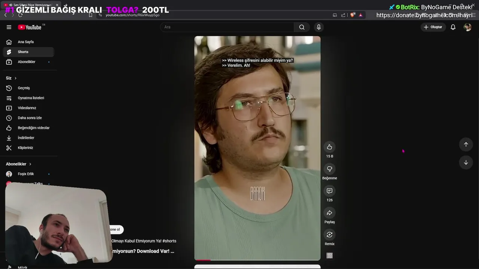Click Geçmiş clock icon
The height and width of the screenshot is (269, 479).
(x=9, y=88)
